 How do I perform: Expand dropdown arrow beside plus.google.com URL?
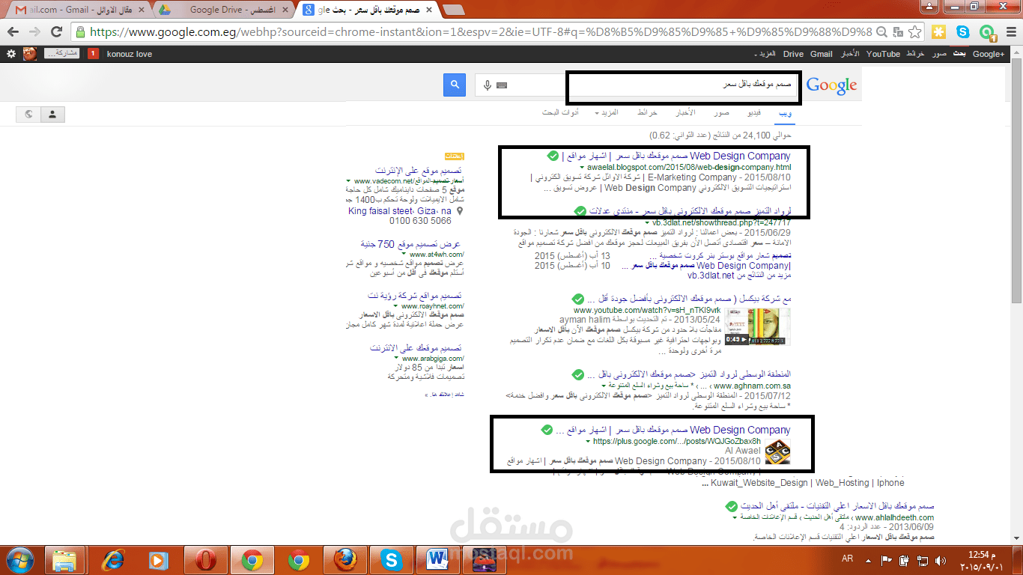588,442
